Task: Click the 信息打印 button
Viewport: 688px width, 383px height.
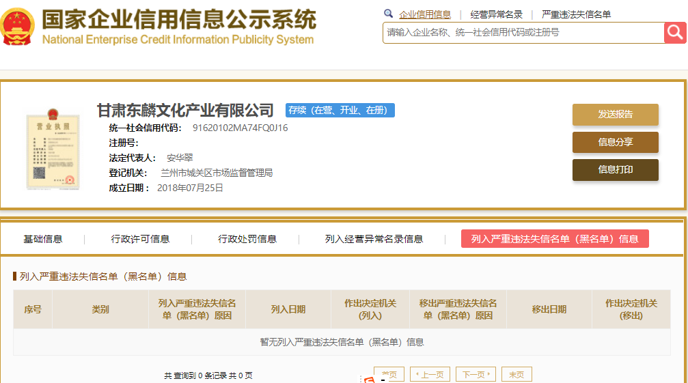Action: click(615, 169)
